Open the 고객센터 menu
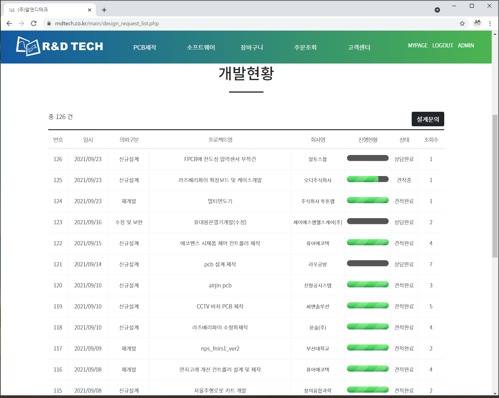499x398 pixels. pyautogui.click(x=359, y=47)
